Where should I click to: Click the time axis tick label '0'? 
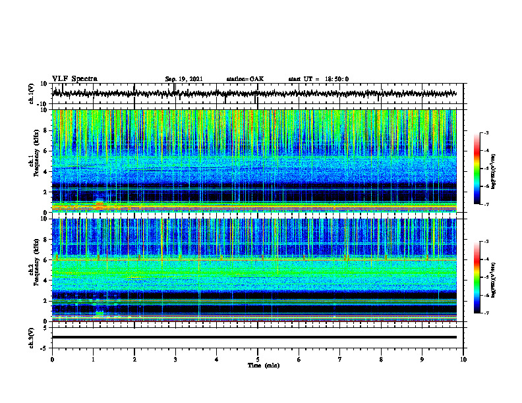click(52, 360)
